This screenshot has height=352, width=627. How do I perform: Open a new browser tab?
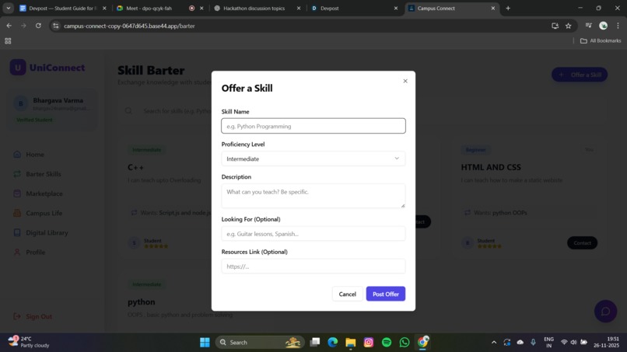point(508,8)
